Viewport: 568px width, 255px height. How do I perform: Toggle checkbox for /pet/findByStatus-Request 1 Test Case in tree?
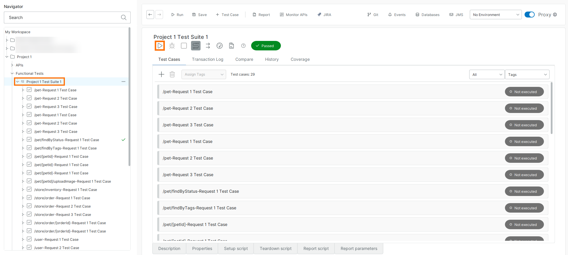tap(29, 140)
